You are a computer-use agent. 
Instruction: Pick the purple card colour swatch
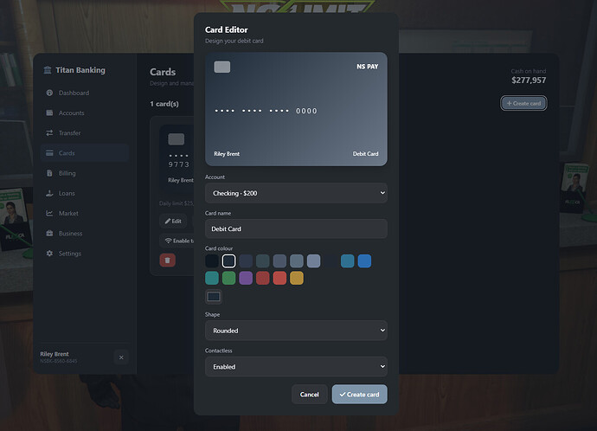246,278
